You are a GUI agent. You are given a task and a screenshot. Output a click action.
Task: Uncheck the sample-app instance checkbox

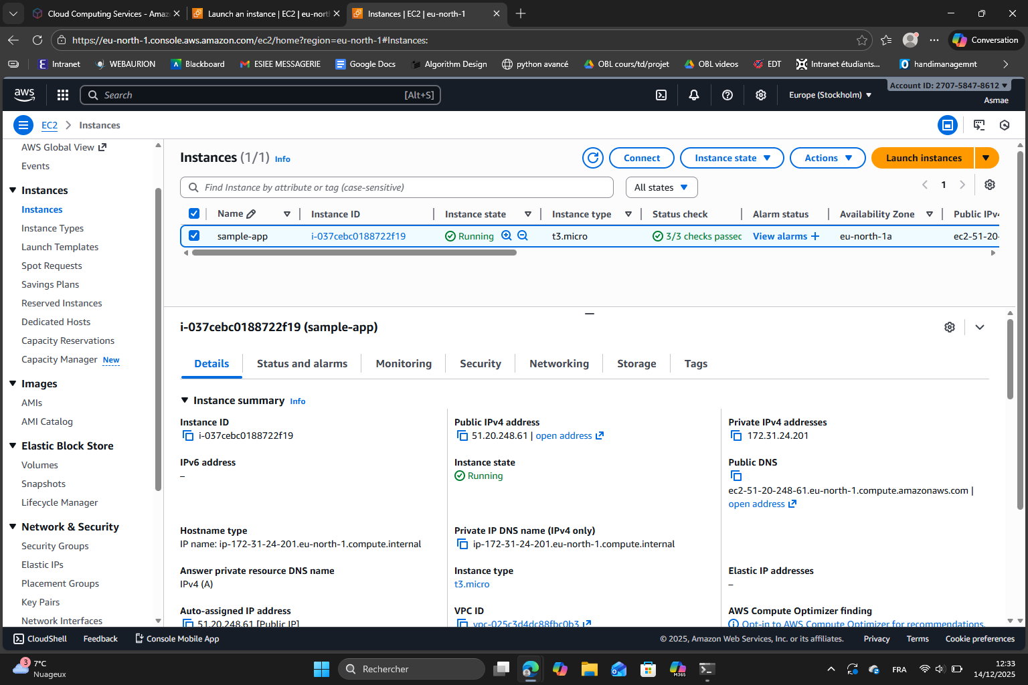tap(194, 235)
